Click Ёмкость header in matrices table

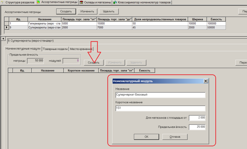coord(216,19)
